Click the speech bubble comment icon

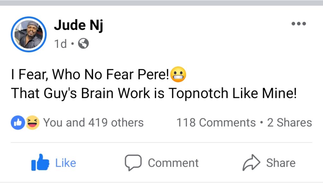(132, 163)
